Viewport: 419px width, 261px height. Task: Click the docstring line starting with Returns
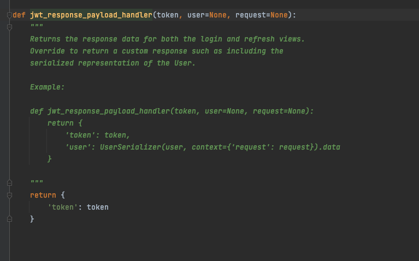[167, 39]
